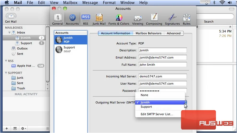Open the View menu
The width and height of the screenshot is (237, 133).
pos(54,3)
